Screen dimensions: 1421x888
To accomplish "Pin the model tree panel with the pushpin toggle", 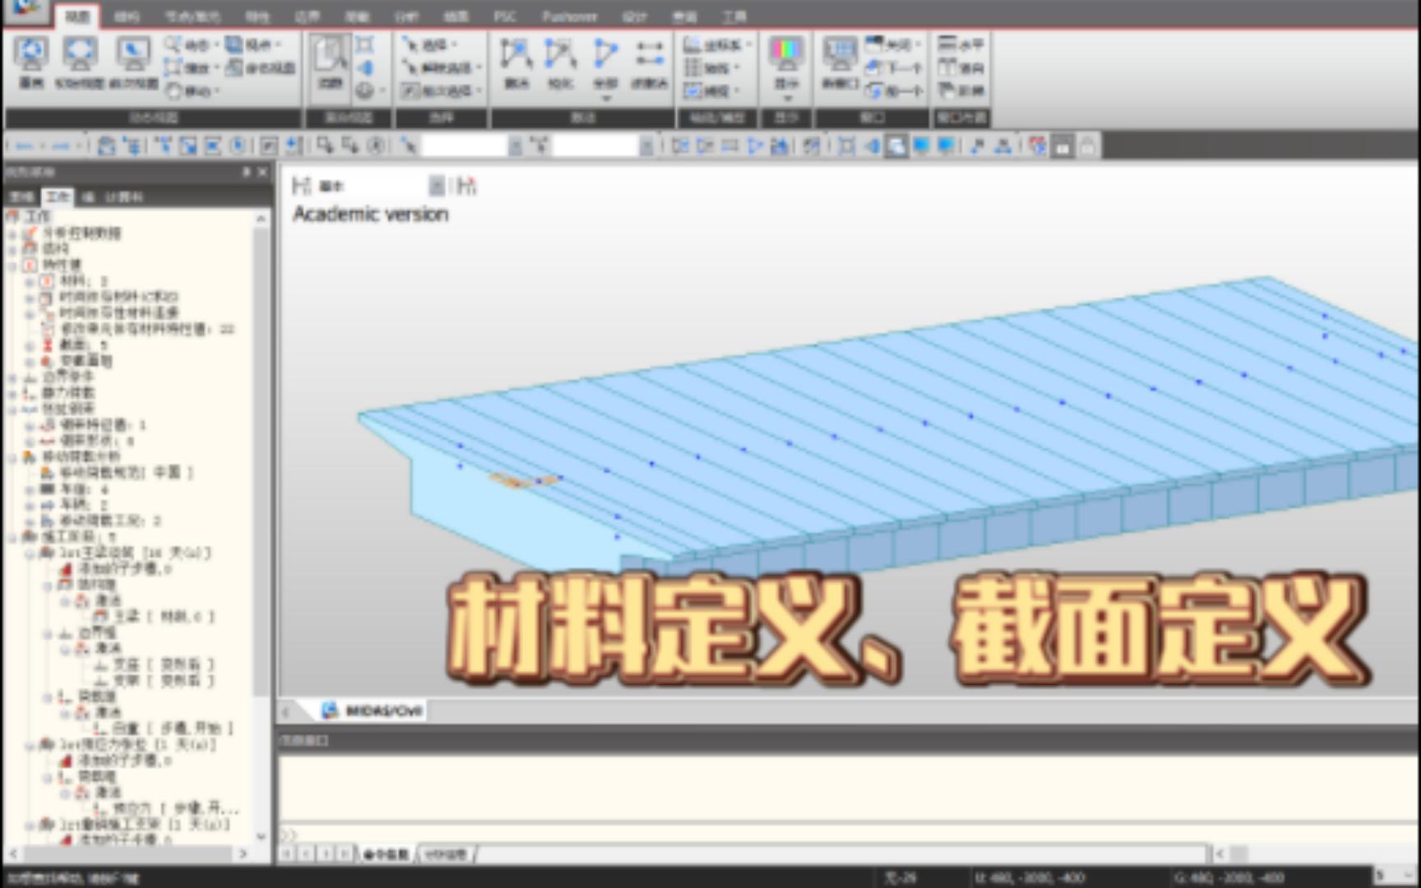I will click(245, 173).
